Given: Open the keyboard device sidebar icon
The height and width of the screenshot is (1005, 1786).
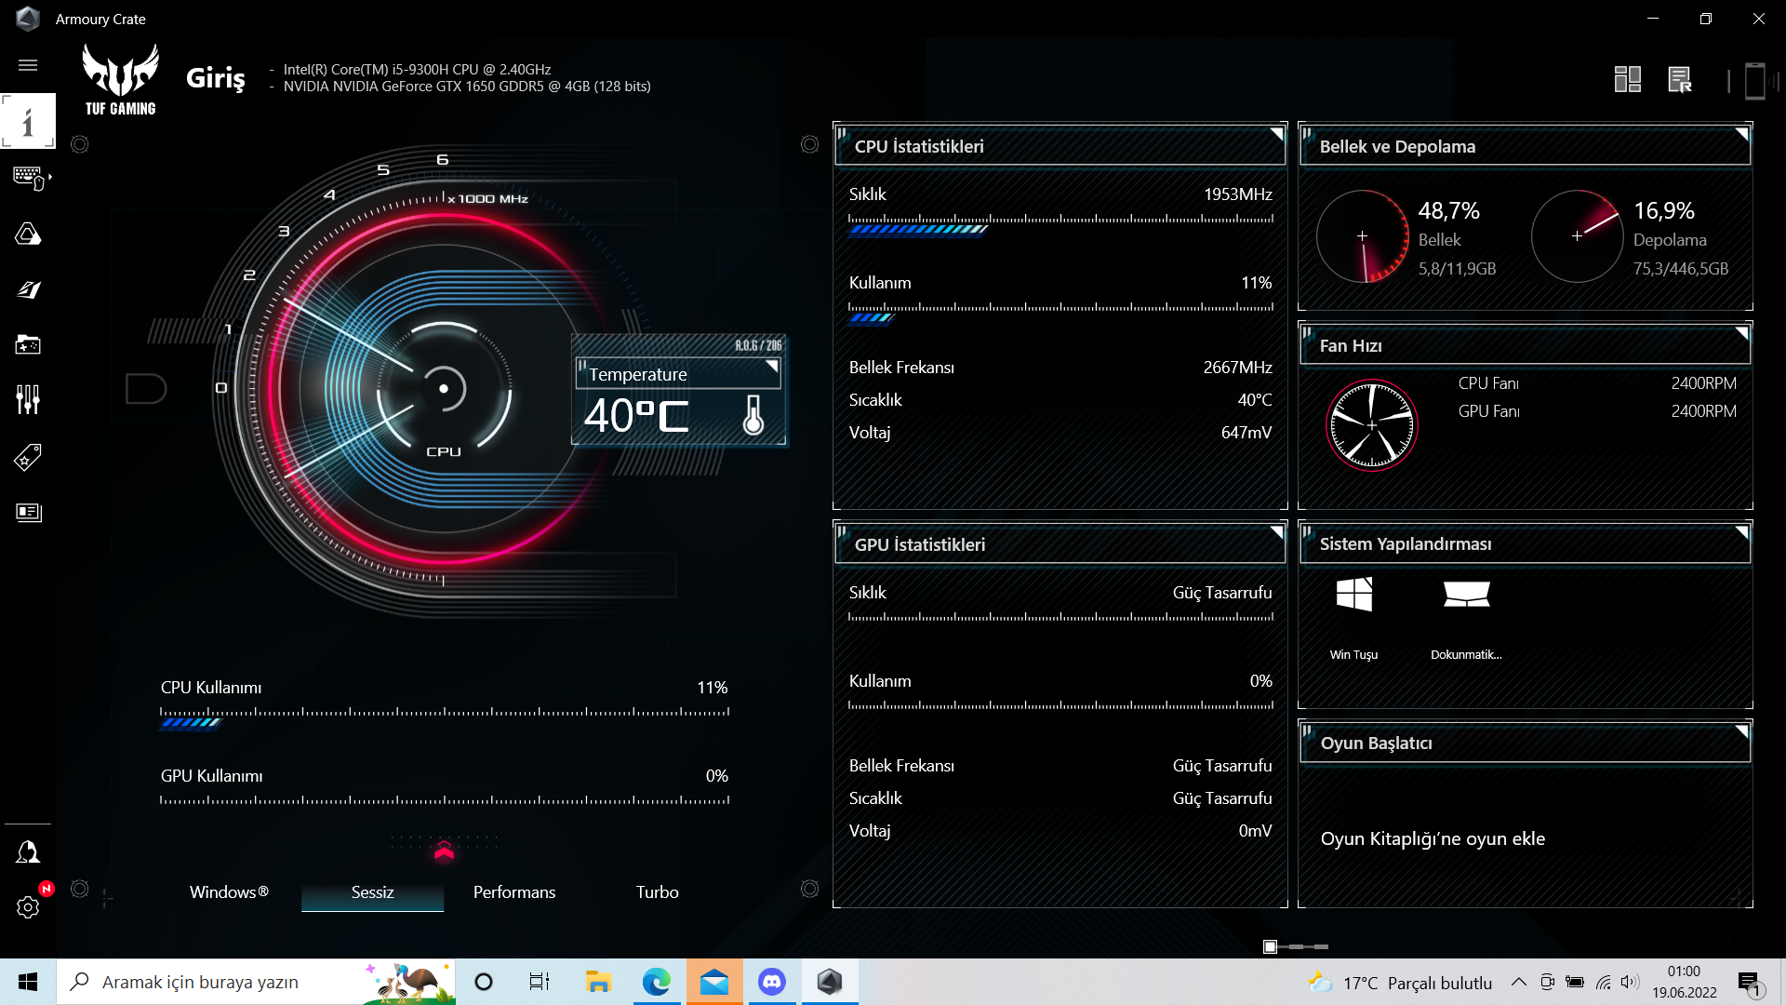Looking at the screenshot, I should click(29, 177).
